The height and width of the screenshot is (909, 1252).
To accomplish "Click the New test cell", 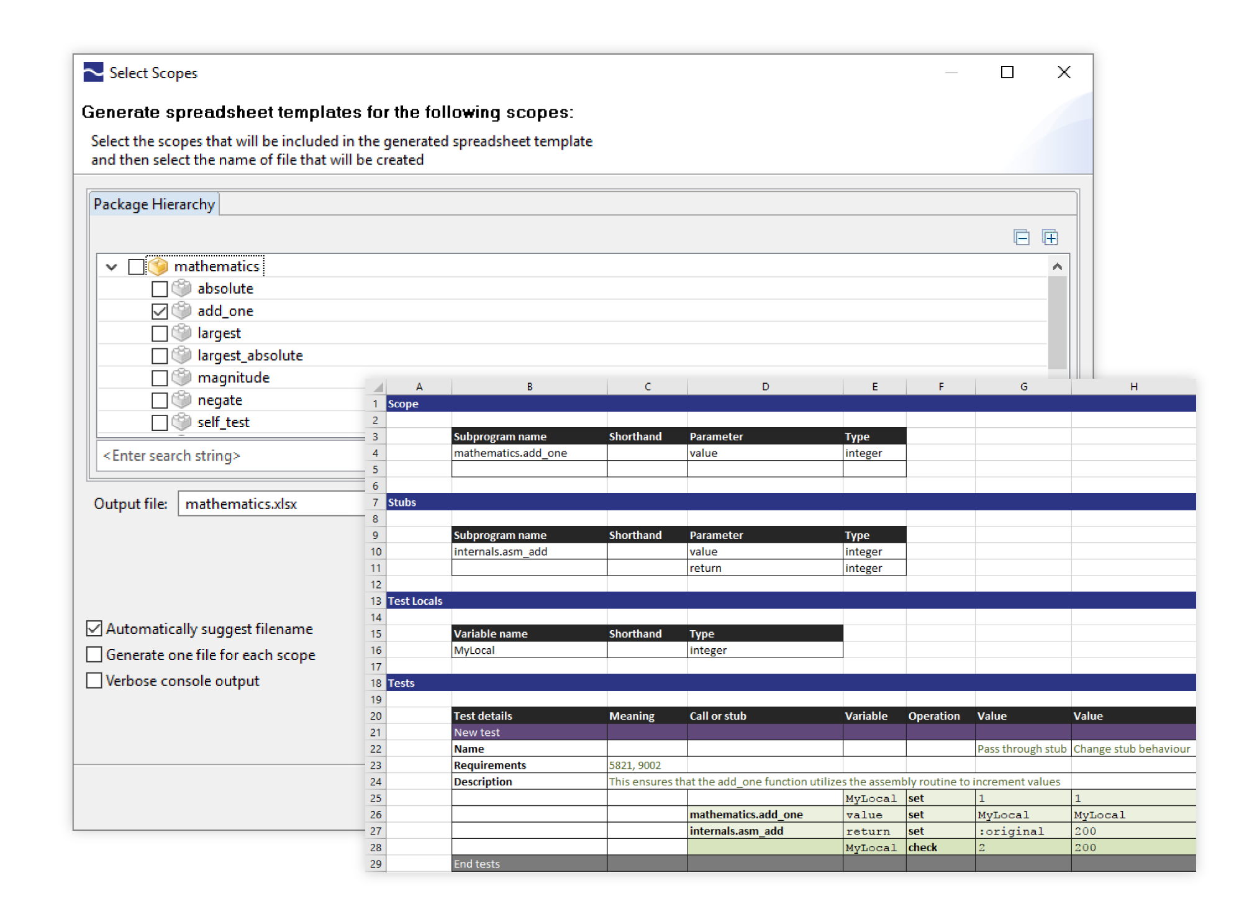I will point(529,732).
